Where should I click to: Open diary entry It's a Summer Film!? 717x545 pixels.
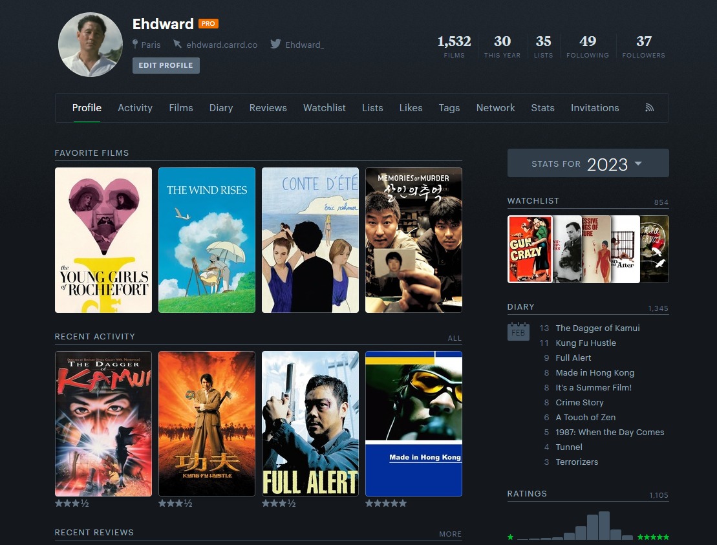tap(594, 388)
